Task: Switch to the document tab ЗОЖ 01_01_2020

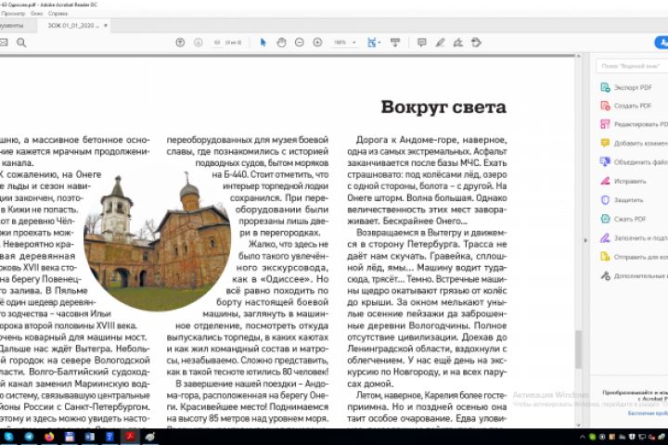Action: (x=72, y=26)
